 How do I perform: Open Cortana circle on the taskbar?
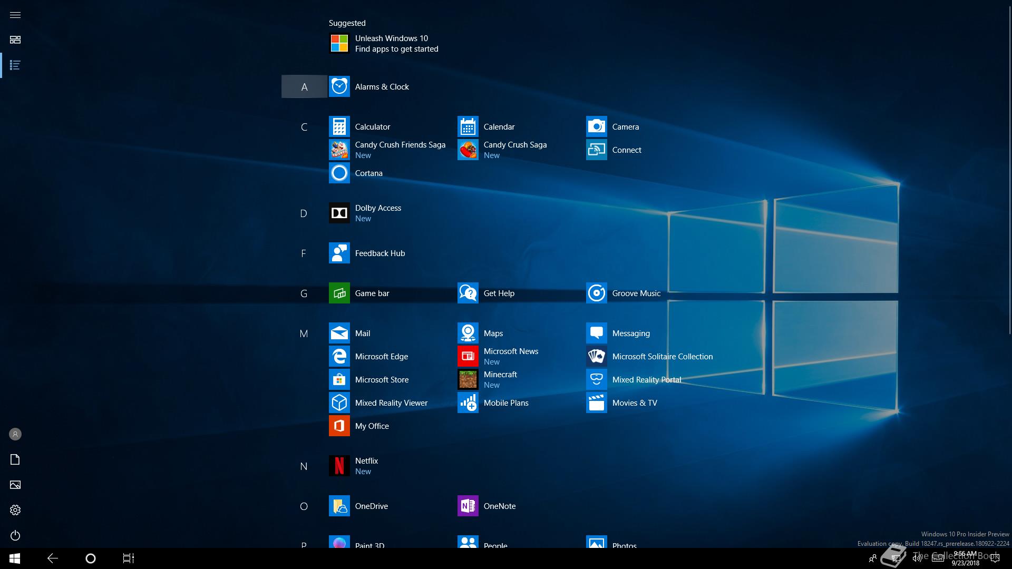(x=91, y=558)
